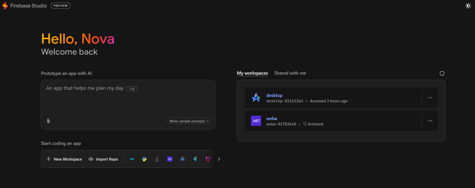Click the PREVIEW badge

[61, 6]
